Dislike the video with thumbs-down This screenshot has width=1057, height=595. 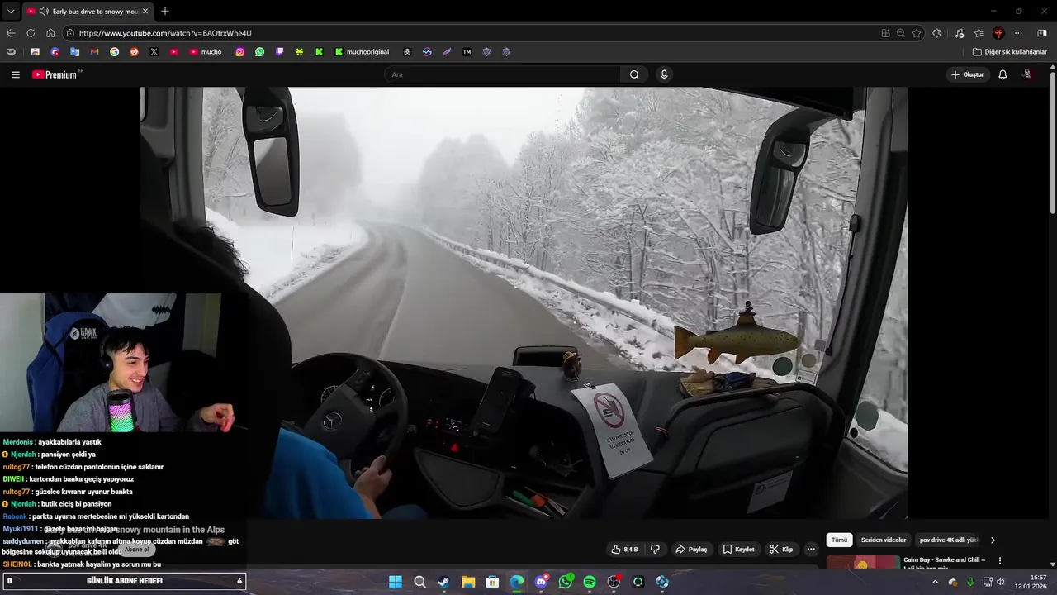[x=655, y=549]
